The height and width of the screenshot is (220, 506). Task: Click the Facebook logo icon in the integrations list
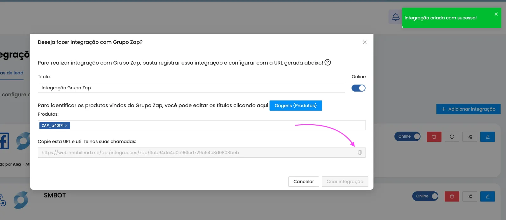tap(4, 141)
